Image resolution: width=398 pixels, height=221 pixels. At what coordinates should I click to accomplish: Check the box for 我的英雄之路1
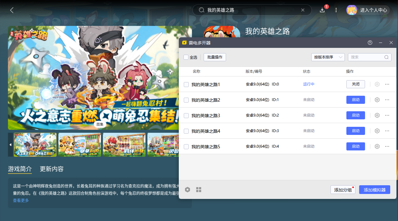(186, 85)
